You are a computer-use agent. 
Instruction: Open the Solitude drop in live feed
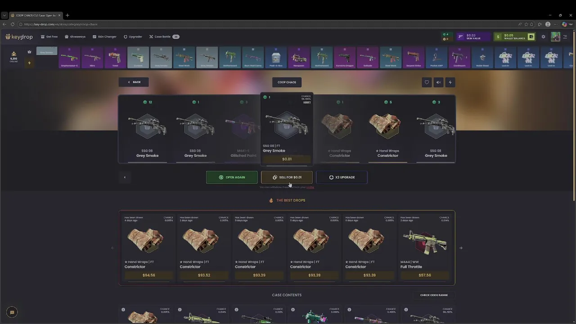coord(368,58)
